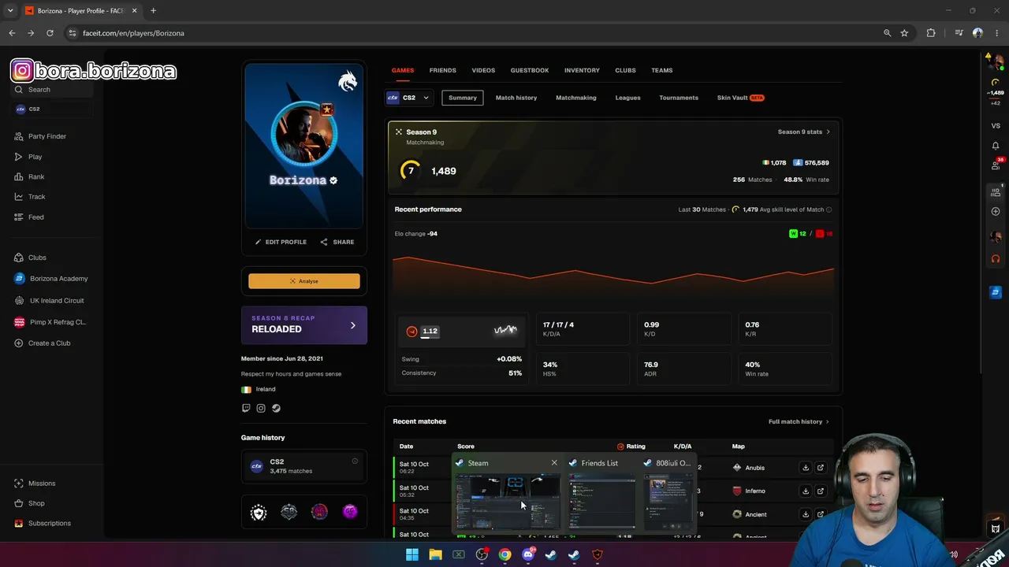Click the VS icon in right sidebar
Viewport: 1009px width, 567px height.
pyautogui.click(x=996, y=126)
